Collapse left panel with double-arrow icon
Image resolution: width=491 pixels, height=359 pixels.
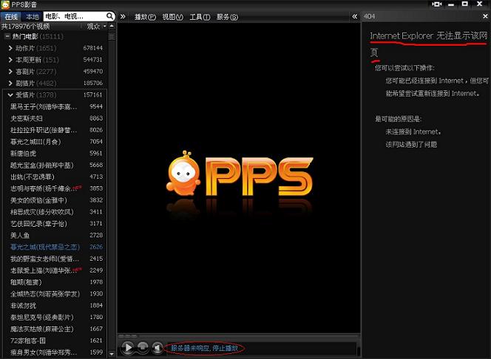[123, 16]
